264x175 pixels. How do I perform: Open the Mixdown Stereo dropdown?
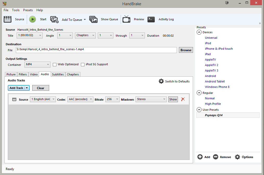151,99
